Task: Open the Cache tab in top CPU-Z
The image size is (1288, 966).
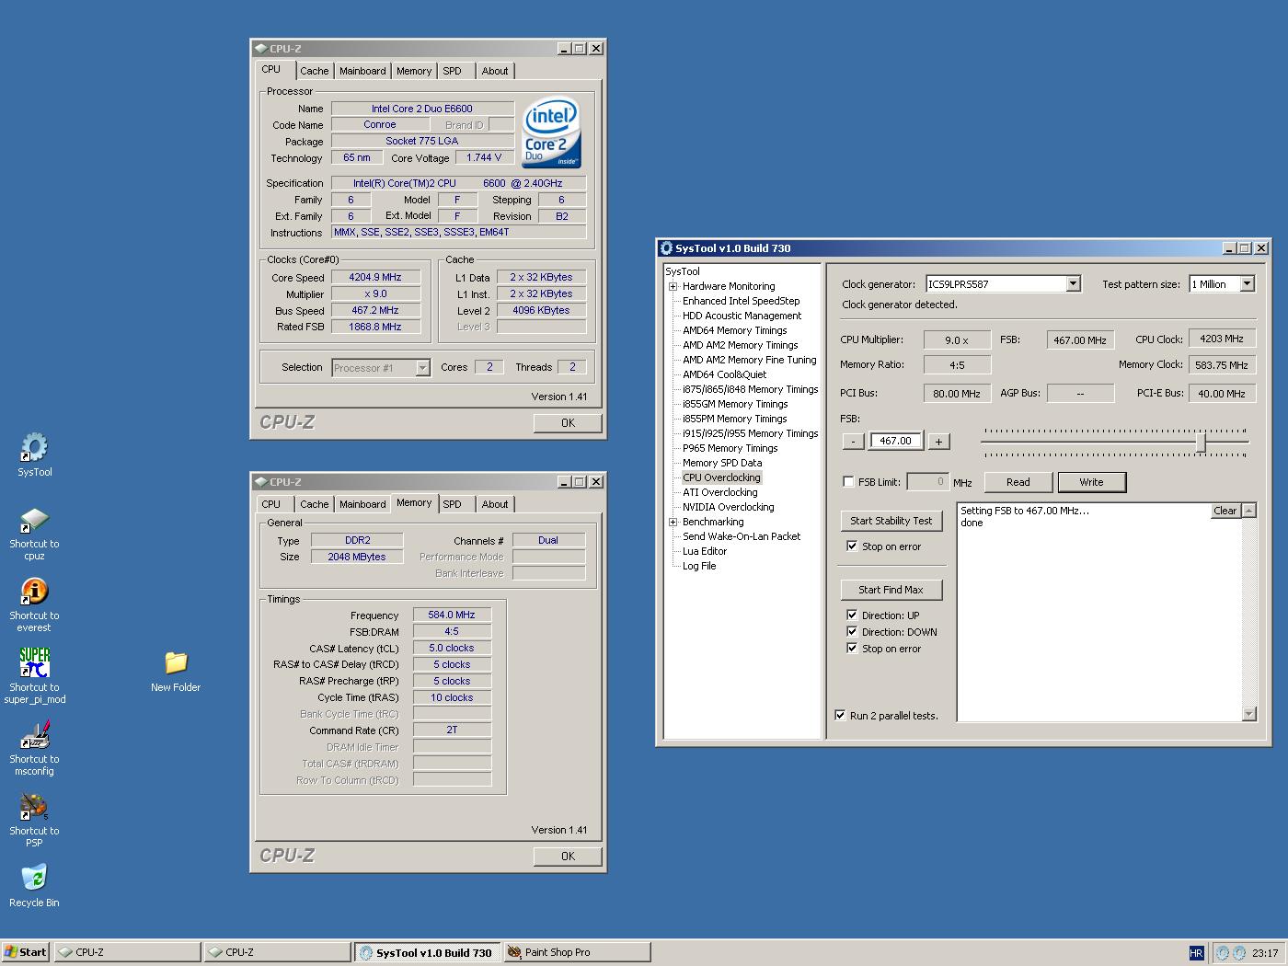Action: [x=314, y=71]
